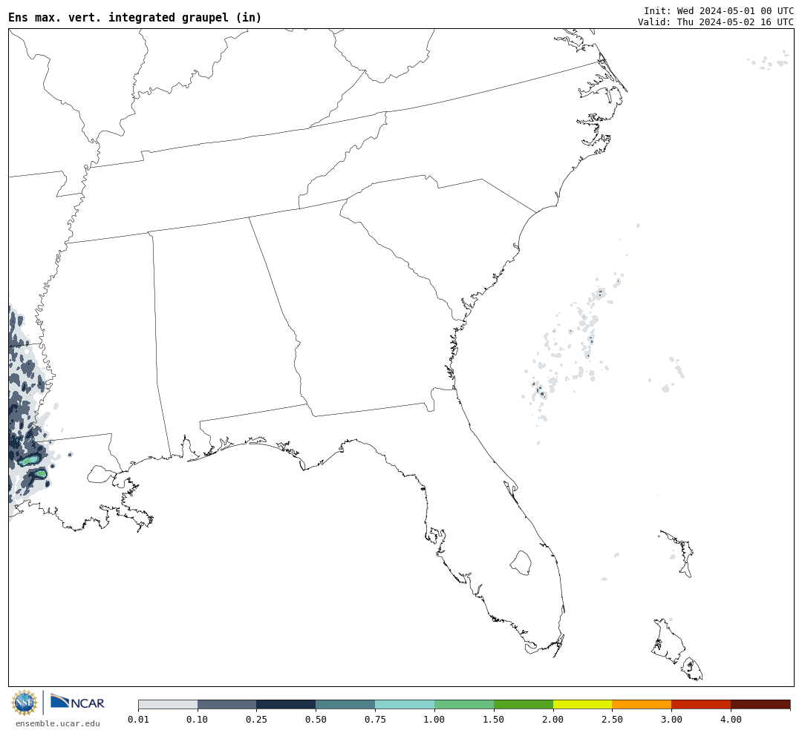Click the 0.01 colorbar label
This screenshot has width=802, height=733.
click(x=138, y=719)
